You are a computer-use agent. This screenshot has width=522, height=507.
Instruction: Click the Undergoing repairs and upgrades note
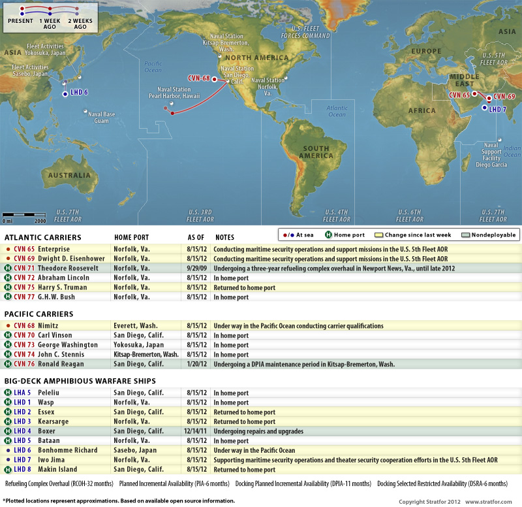point(258,431)
